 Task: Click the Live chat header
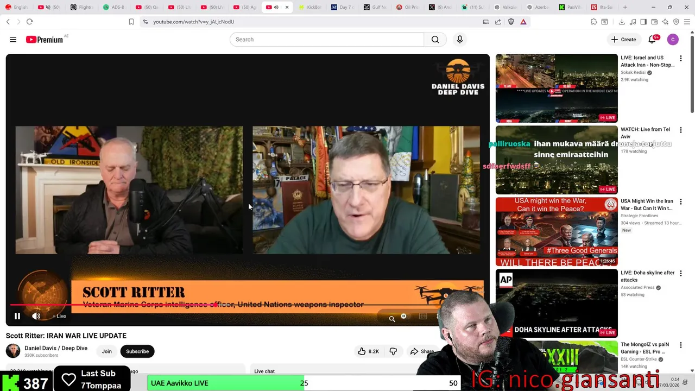pyautogui.click(x=264, y=371)
